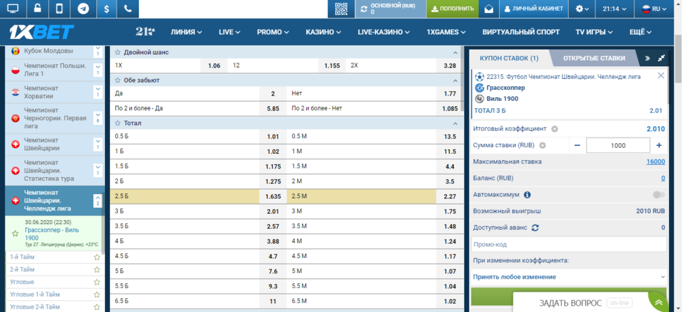Switch to the Открытые ставки tab

tap(594, 58)
